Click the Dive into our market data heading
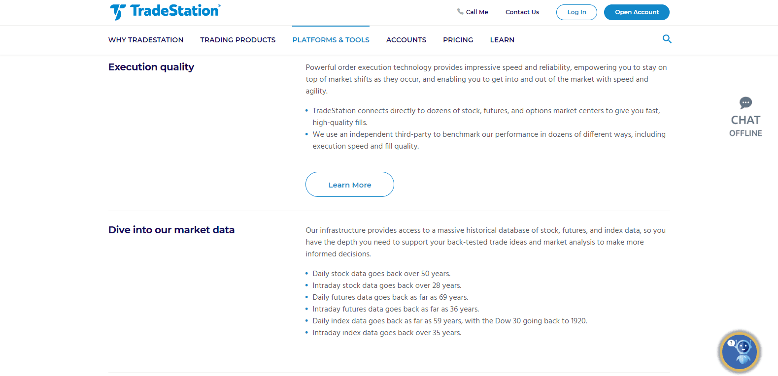 tap(171, 230)
